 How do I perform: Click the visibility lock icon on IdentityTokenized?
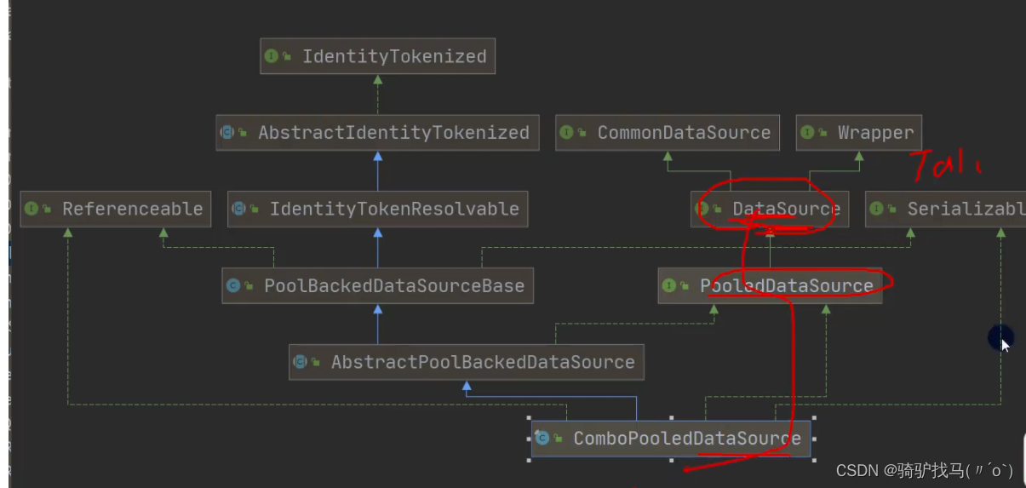(x=287, y=57)
